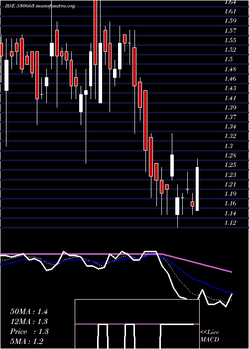This screenshot has width=249, height=349.
Task: Click the 1.23 price axis label
Action: pos(230,175)
